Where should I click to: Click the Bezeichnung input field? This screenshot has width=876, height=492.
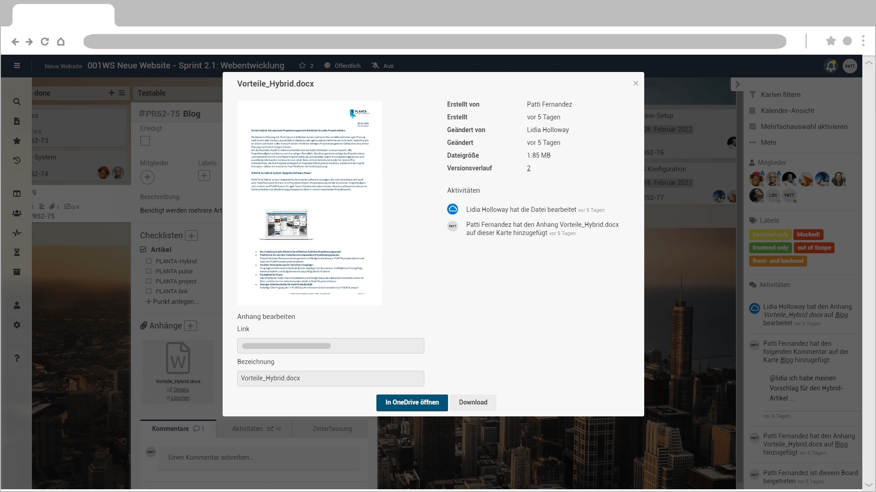click(330, 378)
